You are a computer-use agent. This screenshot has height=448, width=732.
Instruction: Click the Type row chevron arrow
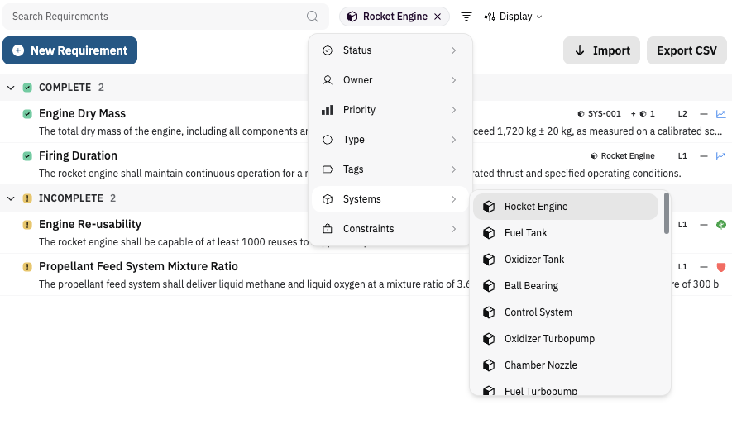453,140
